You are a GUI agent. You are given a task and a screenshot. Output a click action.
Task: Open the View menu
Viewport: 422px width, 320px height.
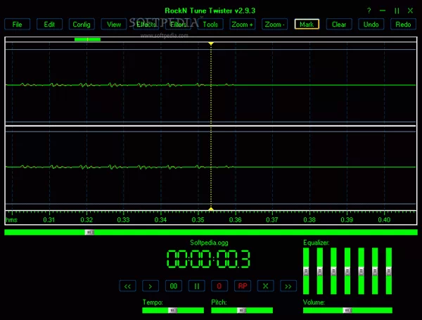114,24
